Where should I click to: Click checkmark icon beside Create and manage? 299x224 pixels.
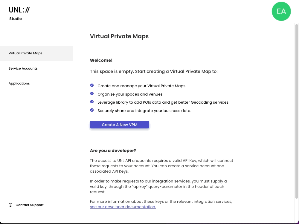click(x=92, y=85)
